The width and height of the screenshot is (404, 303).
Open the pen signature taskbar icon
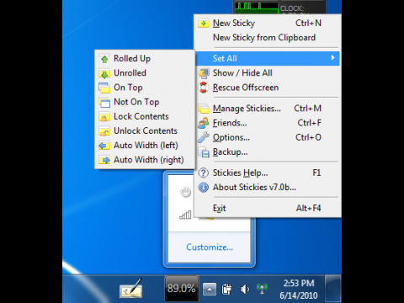(x=131, y=289)
